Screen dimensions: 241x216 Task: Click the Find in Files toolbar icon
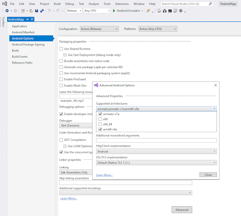[148, 11]
